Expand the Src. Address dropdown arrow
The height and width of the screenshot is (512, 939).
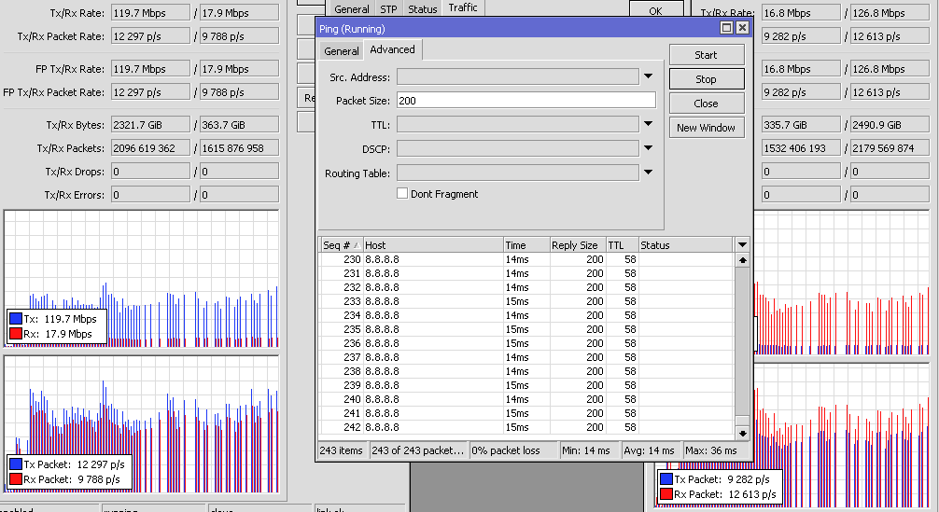point(648,76)
